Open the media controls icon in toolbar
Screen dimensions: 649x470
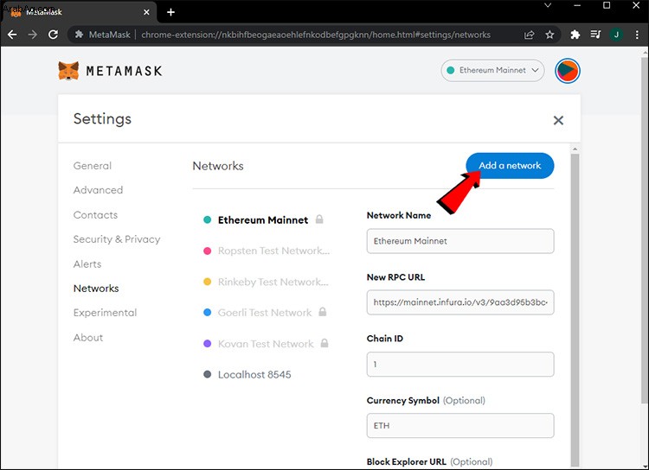tap(595, 35)
